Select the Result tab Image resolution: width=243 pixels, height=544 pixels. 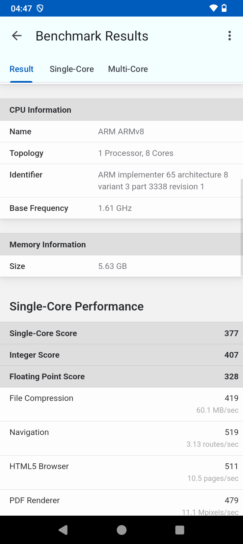point(22,69)
